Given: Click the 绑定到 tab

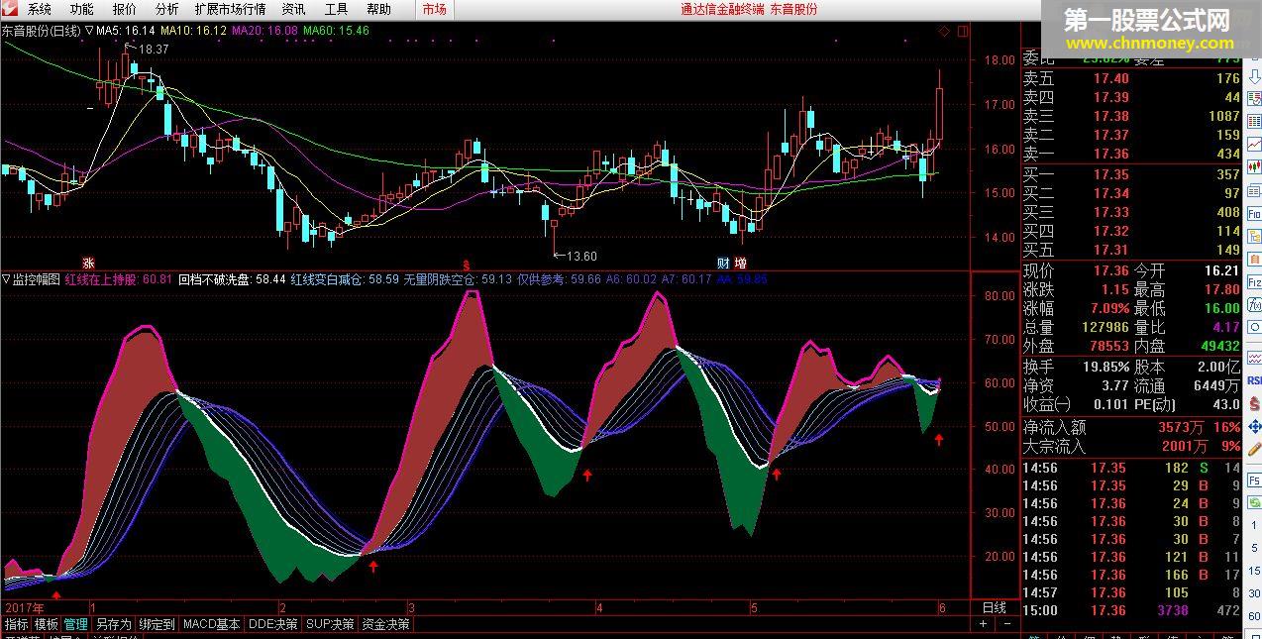Looking at the screenshot, I should pos(157,624).
